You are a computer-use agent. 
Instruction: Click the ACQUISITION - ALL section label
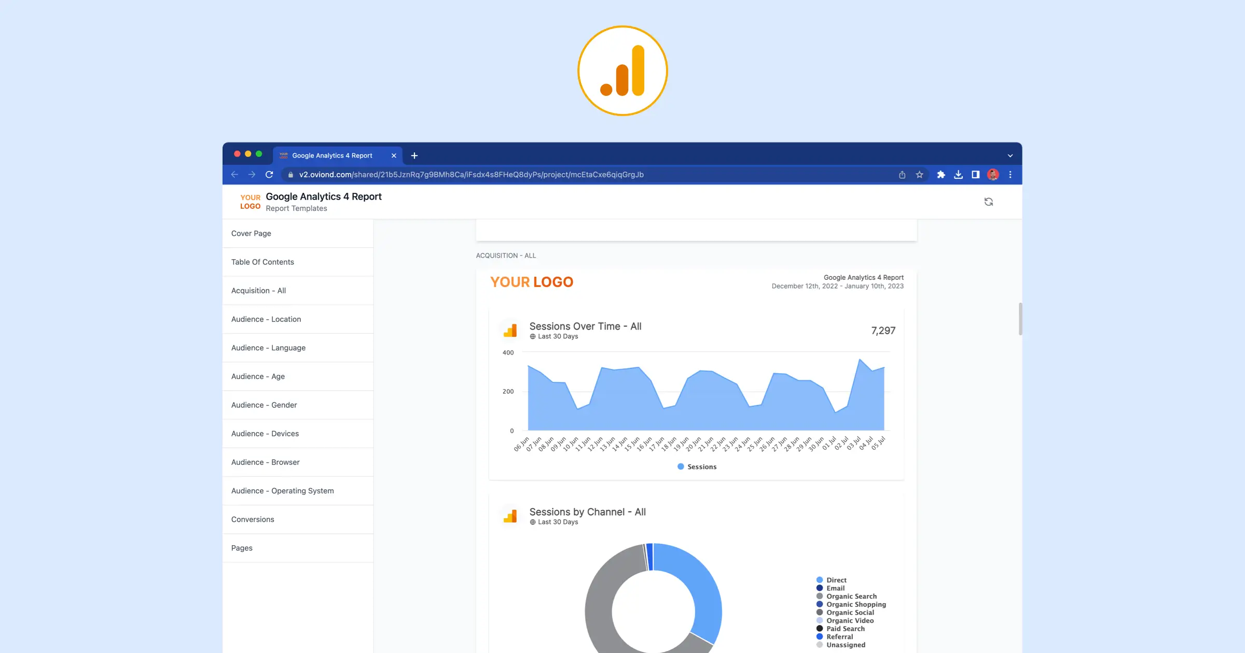(x=506, y=255)
